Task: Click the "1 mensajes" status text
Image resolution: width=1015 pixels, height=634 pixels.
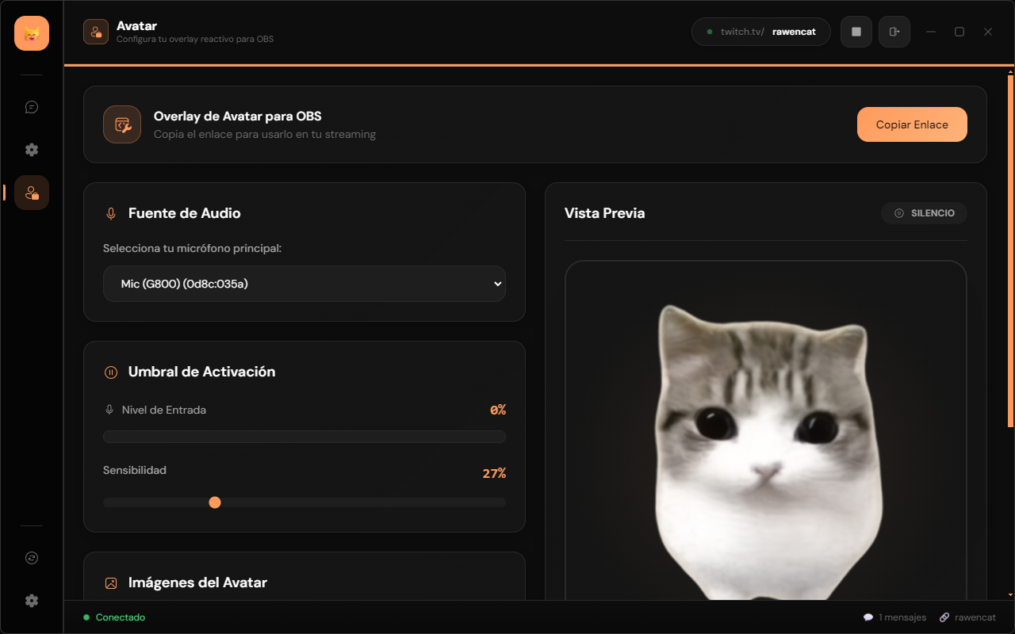Action: [x=902, y=617]
